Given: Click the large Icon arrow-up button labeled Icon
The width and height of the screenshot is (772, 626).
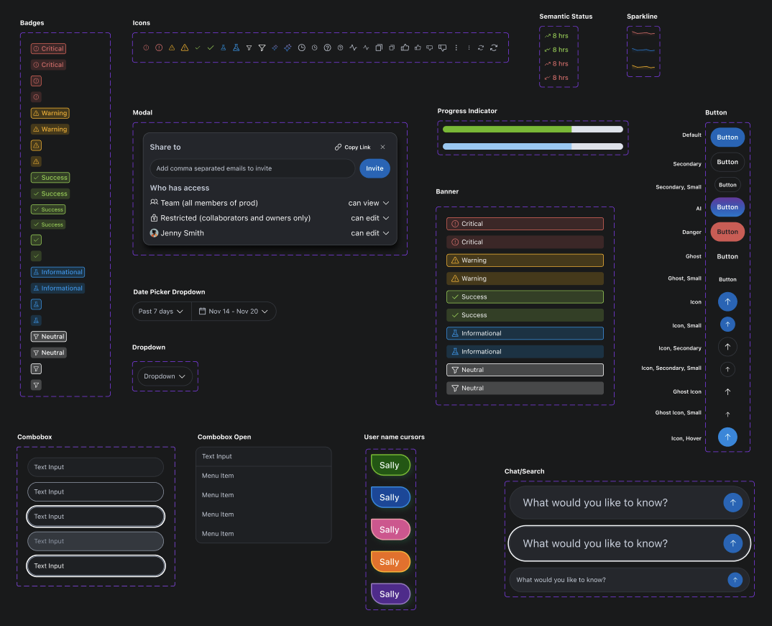Looking at the screenshot, I should (x=727, y=301).
